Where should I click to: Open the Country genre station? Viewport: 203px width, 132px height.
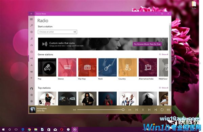coord(128,67)
